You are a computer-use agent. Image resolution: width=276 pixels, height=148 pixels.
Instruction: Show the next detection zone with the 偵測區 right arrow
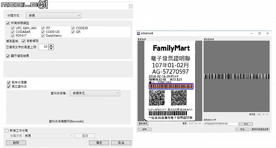coord(267,114)
